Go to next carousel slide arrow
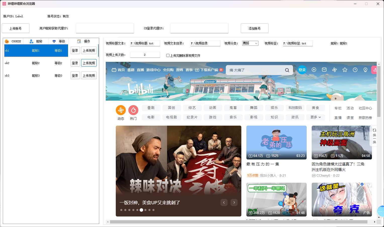The image size is (384, 227). click(234, 202)
